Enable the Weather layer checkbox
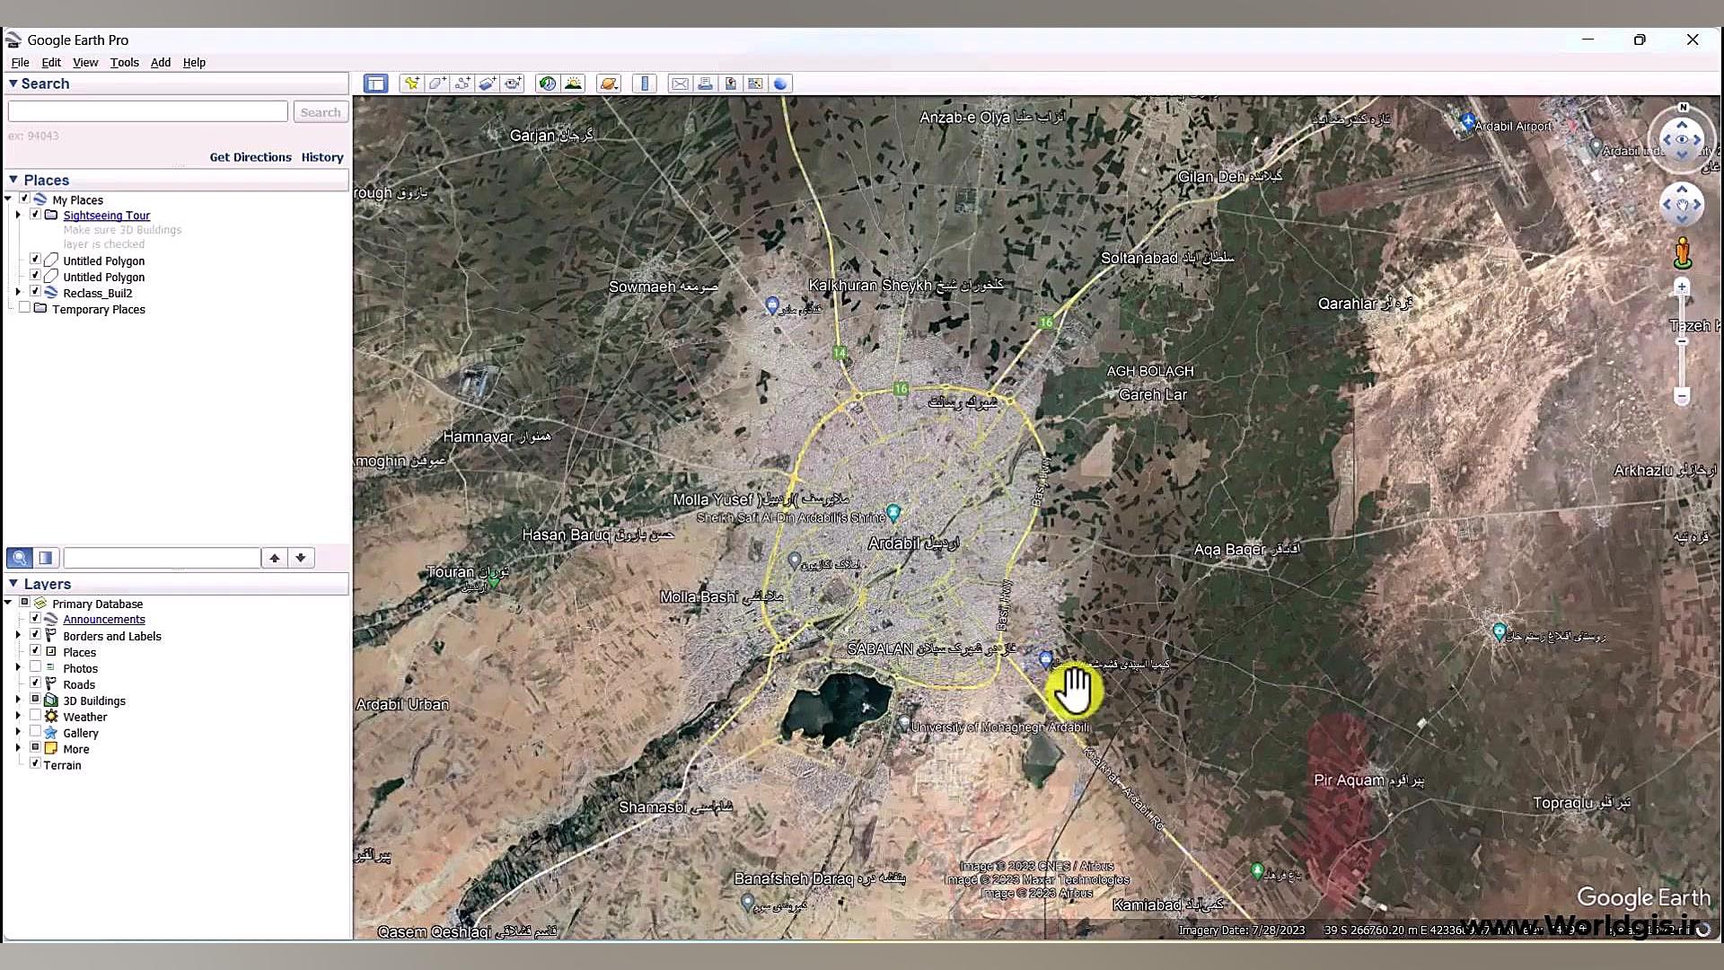1724x970 pixels. coord(35,715)
